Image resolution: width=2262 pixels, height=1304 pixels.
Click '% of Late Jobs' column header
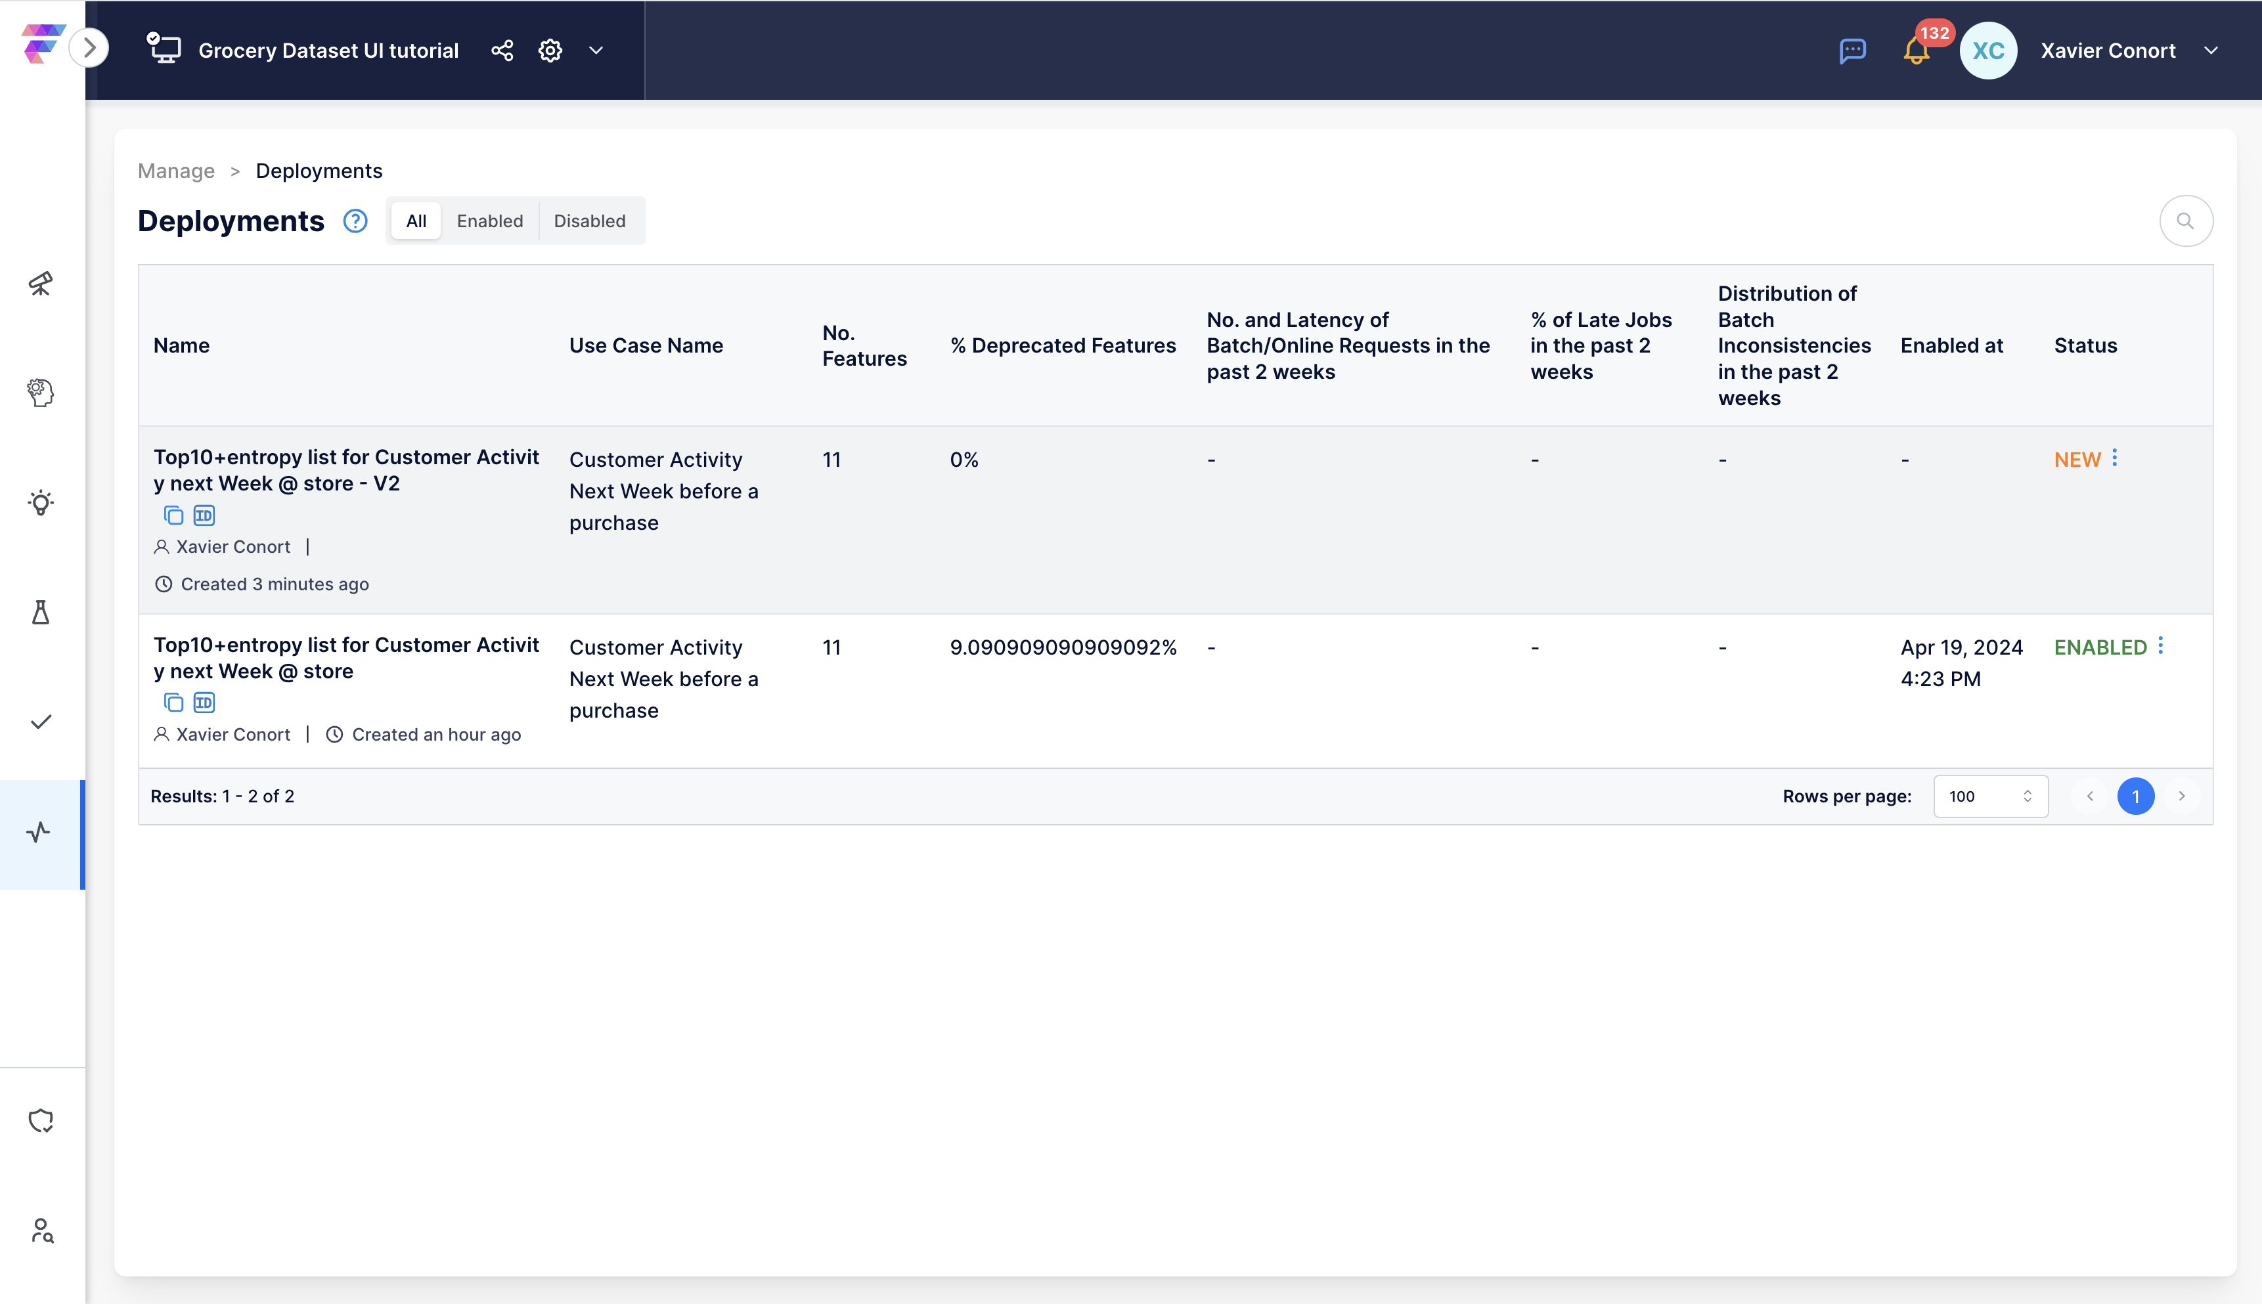pyautogui.click(x=1601, y=346)
